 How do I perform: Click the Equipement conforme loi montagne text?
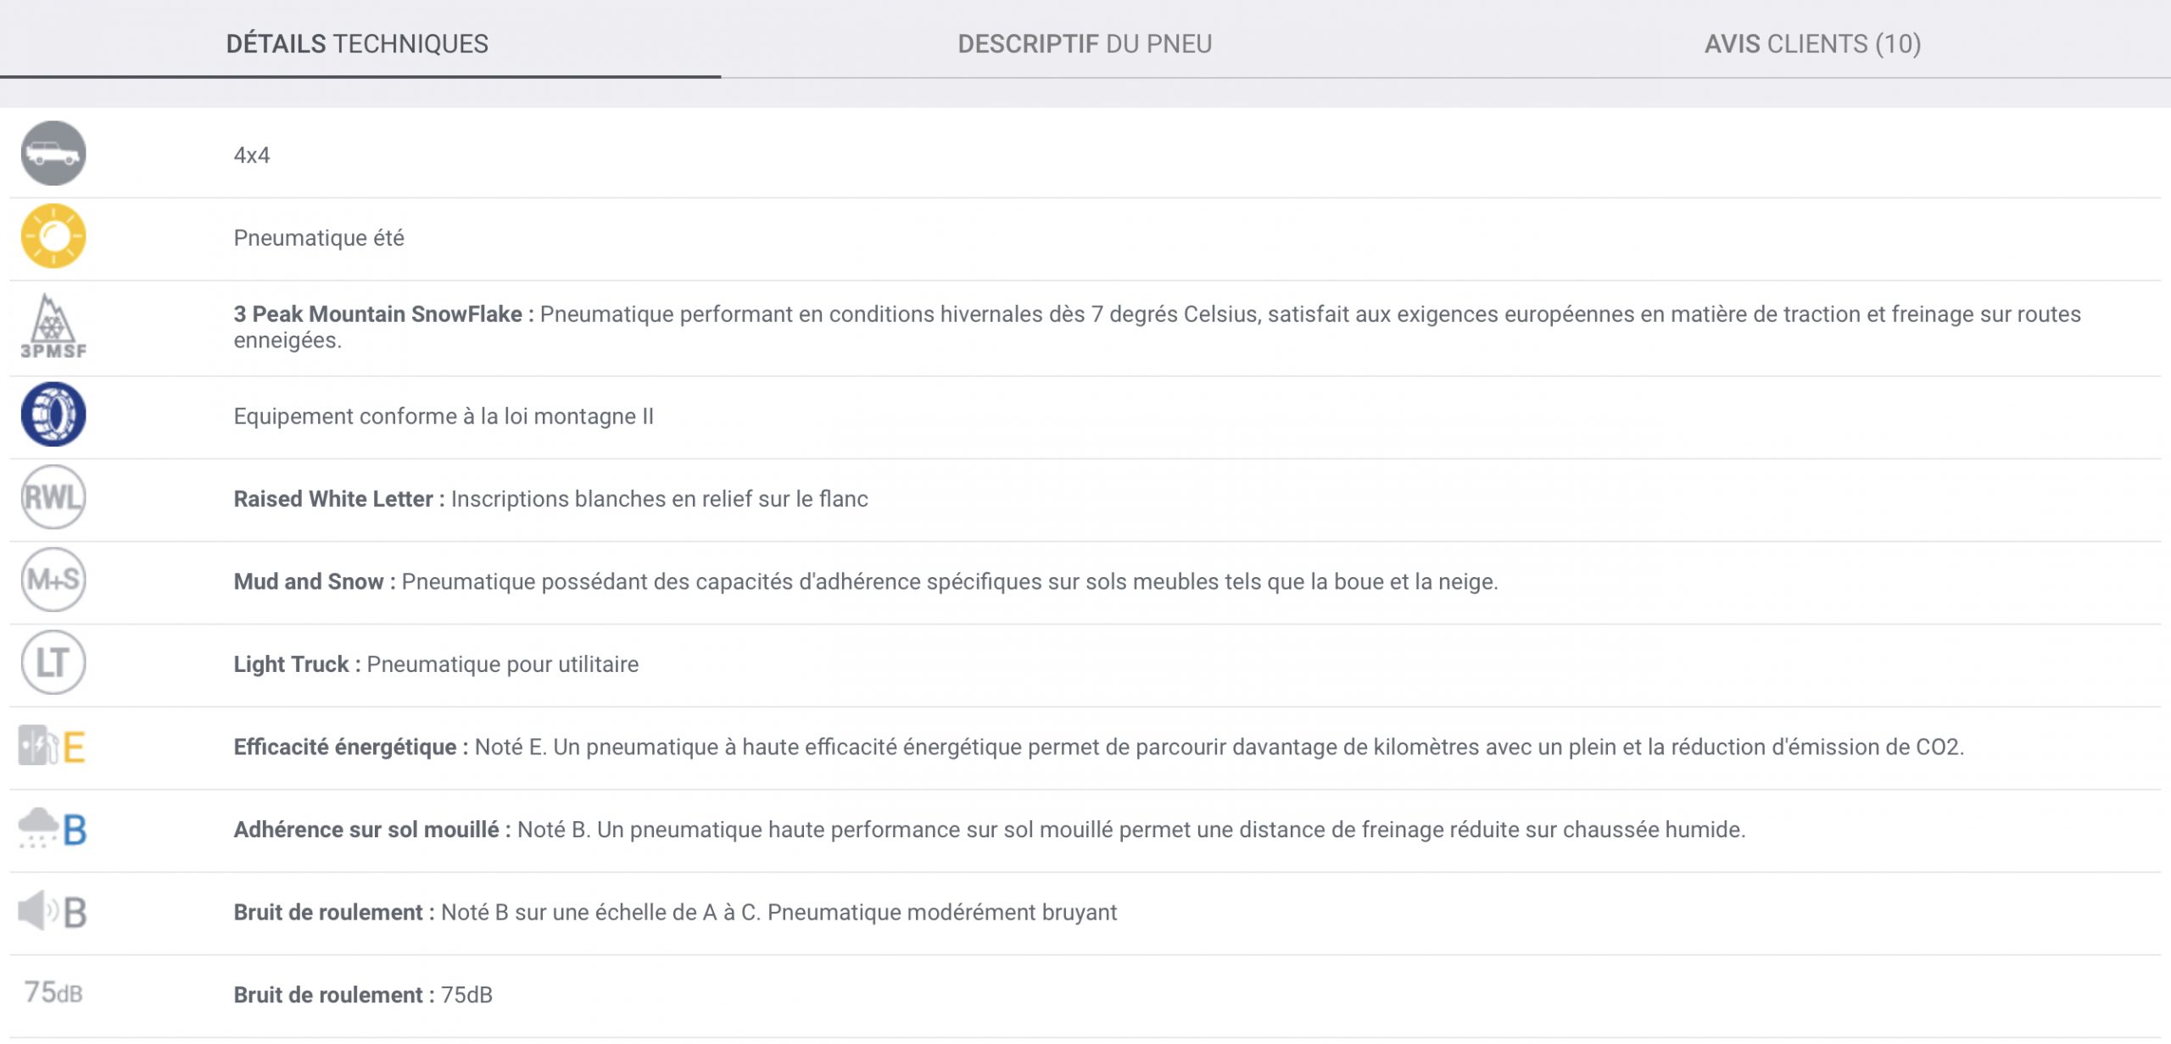pyautogui.click(x=444, y=416)
